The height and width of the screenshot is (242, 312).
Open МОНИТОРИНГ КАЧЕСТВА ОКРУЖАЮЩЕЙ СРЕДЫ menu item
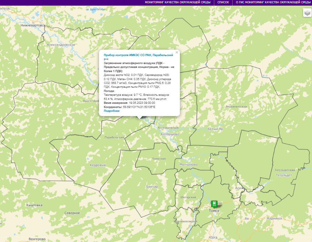coord(177,2)
